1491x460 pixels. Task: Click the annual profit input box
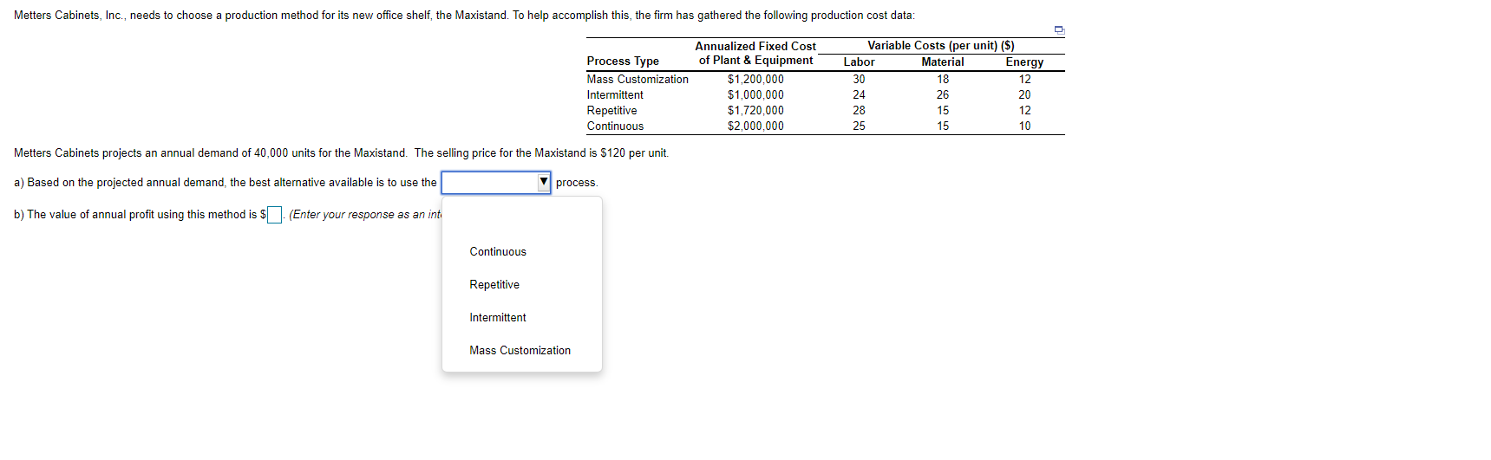point(274,215)
